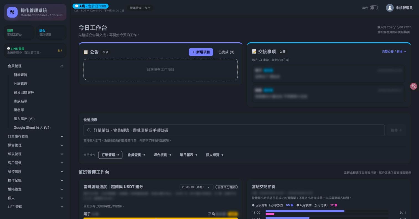The width and height of the screenshot is (419, 219).
Task: Click the 新增項目 button in 公告
Action: pos(201,52)
